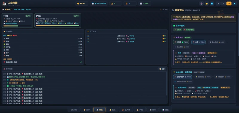
Task: Expand the 木椅 research node in woodworking tree
Action: (x=198, y=42)
